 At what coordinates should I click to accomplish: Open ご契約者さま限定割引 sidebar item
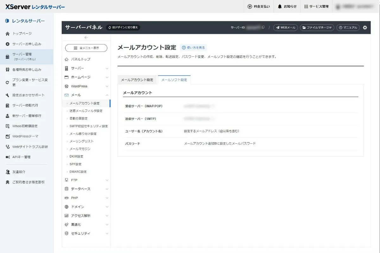click(x=28, y=182)
